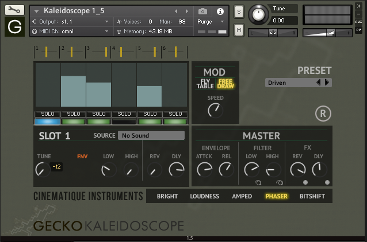This screenshot has width=367, height=242.
Task: Click the pan slider between L and R
Action: point(273,33)
